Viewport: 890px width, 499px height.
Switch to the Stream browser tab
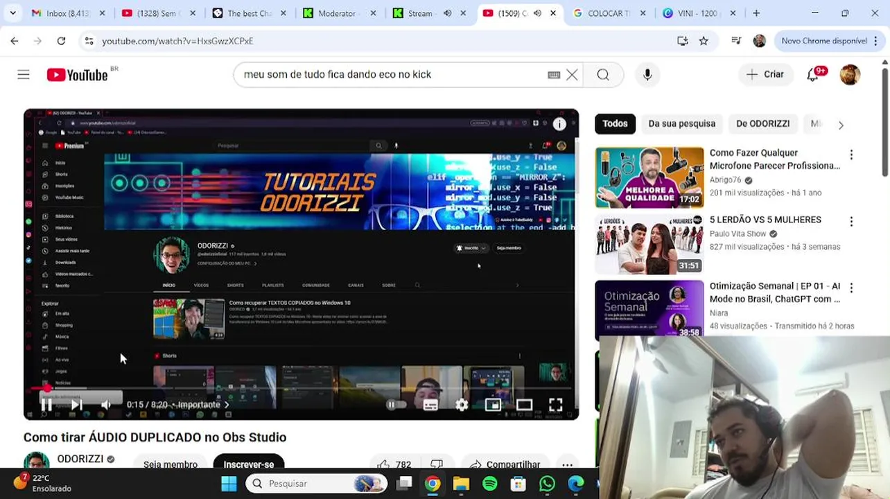tap(420, 13)
